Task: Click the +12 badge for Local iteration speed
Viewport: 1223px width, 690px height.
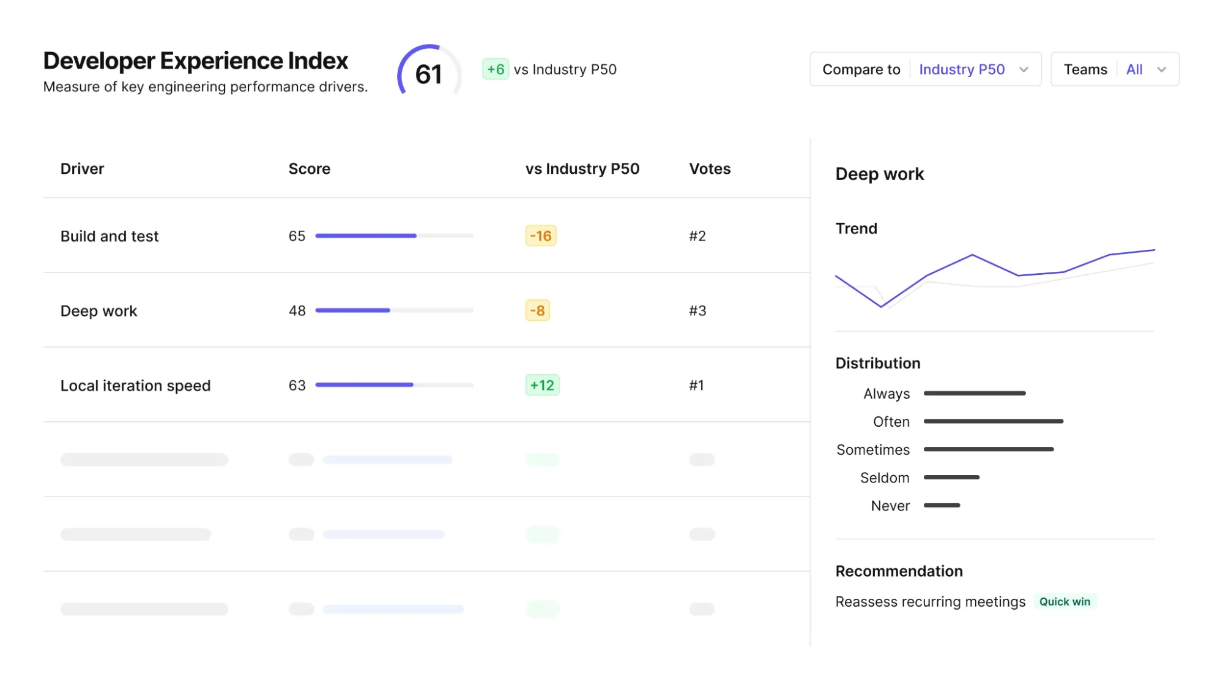Action: (542, 385)
